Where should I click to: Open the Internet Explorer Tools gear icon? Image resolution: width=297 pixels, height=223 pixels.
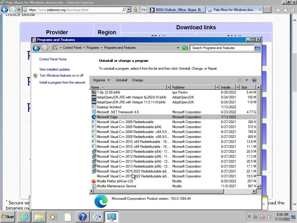[292, 10]
